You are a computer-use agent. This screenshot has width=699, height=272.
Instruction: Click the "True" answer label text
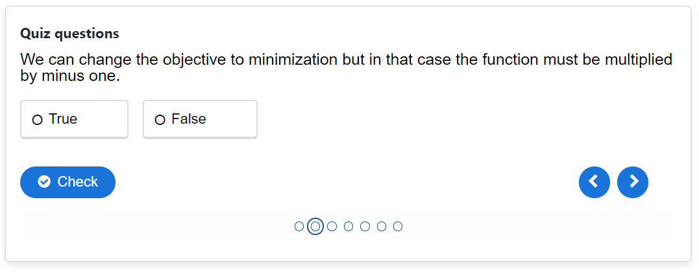pyautogui.click(x=63, y=119)
